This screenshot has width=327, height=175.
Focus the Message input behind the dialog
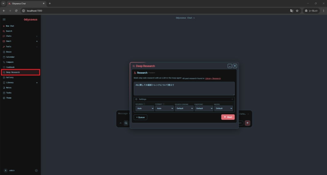[123, 113]
